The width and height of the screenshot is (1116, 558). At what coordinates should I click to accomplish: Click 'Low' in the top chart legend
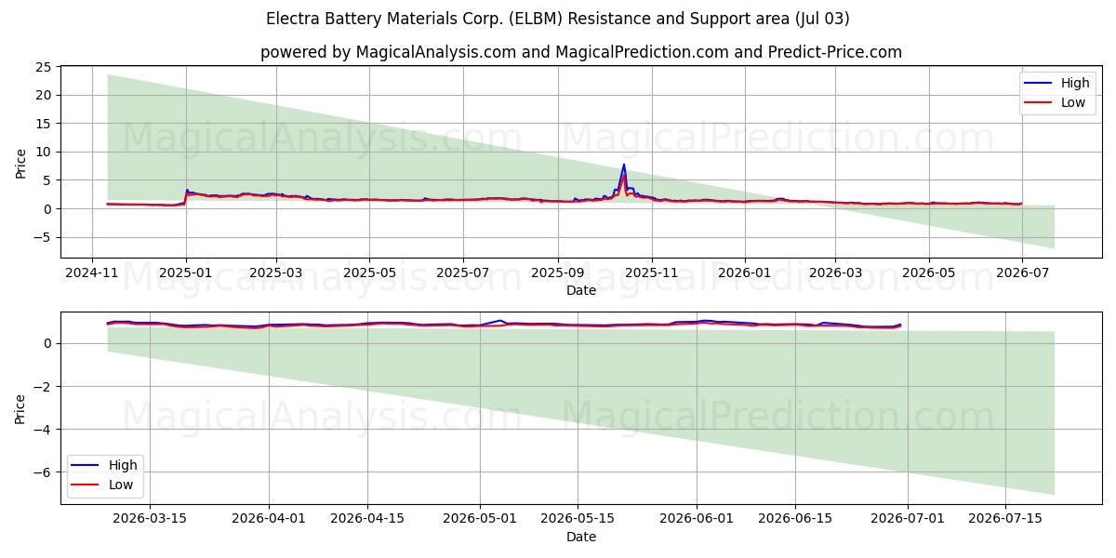click(x=1073, y=102)
